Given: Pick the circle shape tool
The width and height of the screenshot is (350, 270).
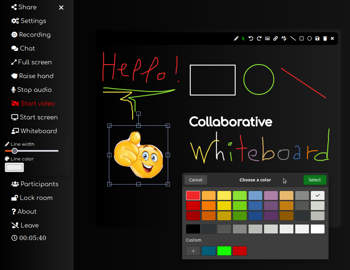Looking at the screenshot, I should (309, 38).
